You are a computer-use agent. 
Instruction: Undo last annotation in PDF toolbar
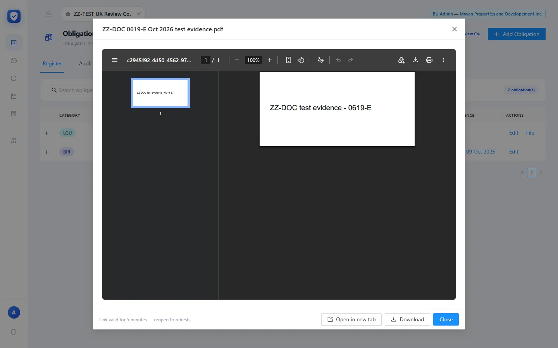coord(338,60)
